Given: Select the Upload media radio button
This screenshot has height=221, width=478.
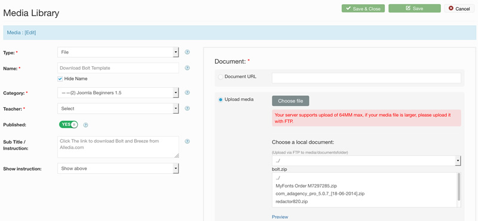Looking at the screenshot, I should (x=220, y=99).
